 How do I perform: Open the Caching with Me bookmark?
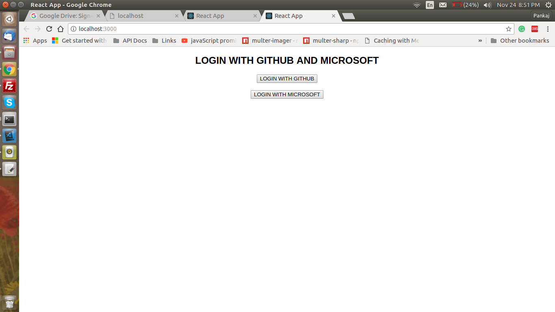[x=392, y=41]
